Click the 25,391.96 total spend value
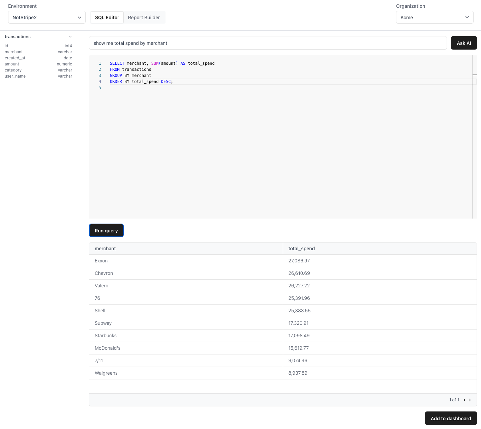The height and width of the screenshot is (429, 481). [x=299, y=298]
